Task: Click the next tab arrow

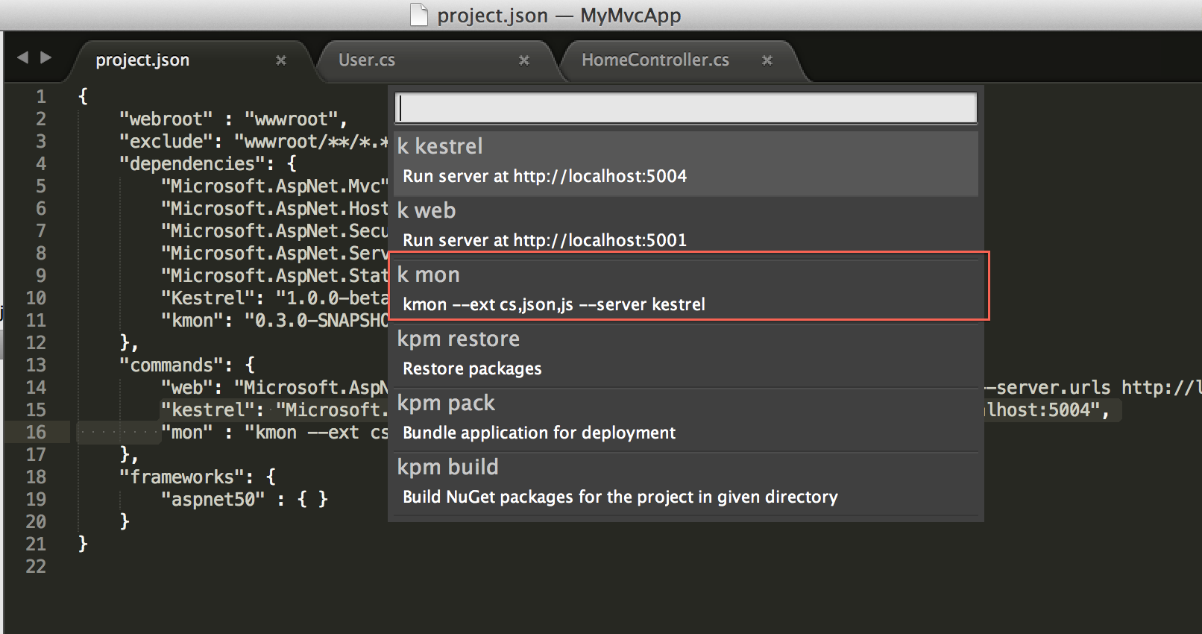Action: pyautogui.click(x=45, y=57)
